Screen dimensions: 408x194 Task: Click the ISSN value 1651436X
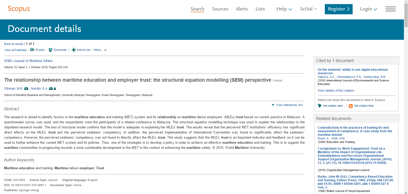19,180
